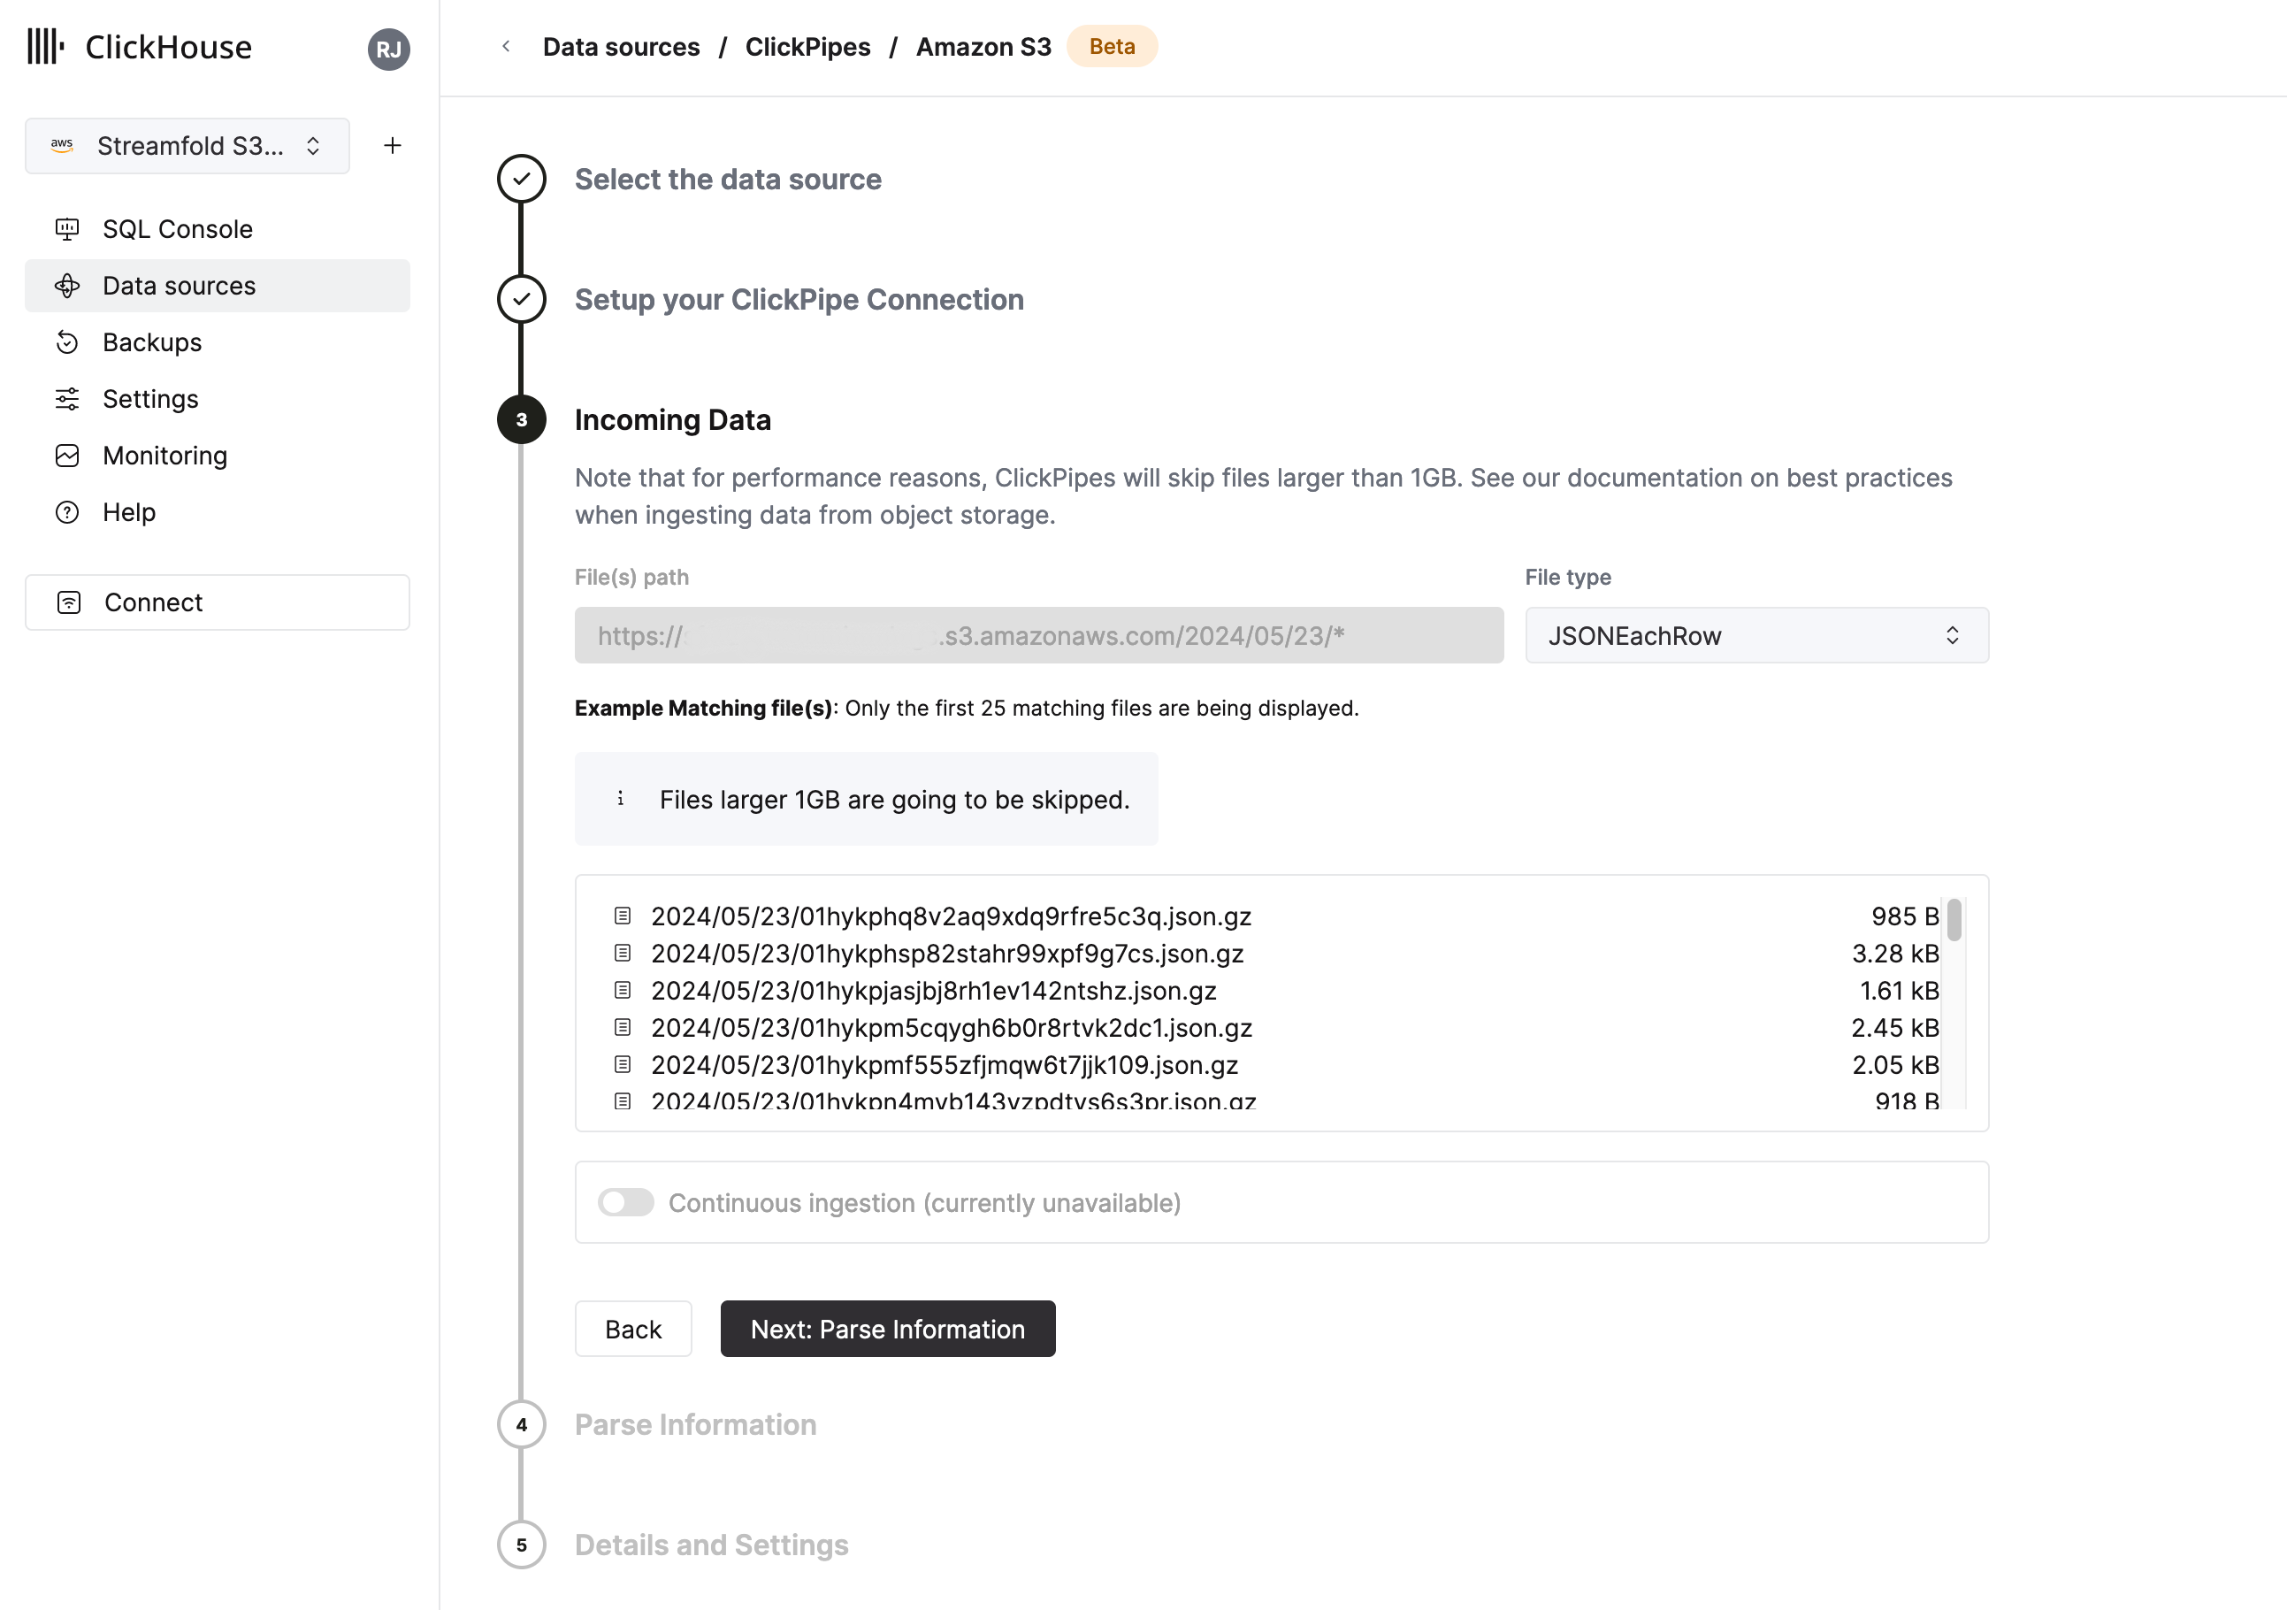Click the completed step one checkmark circle
This screenshot has width=2287, height=1610.
pos(521,180)
